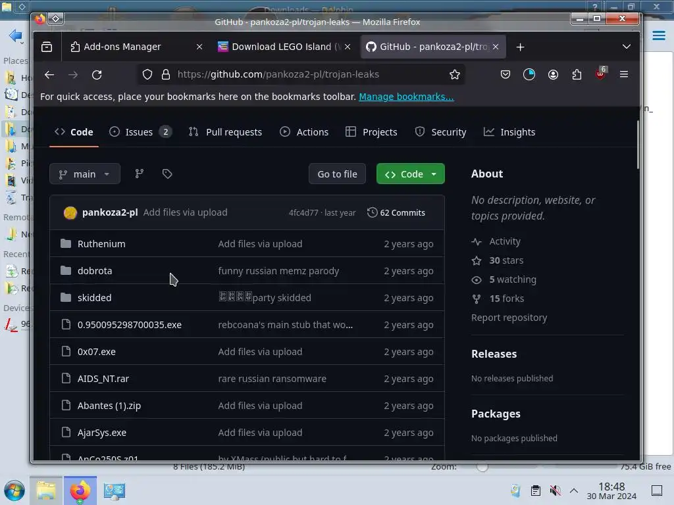Open the Packages heading link
Screen dimensions: 674x505
click(x=496, y=414)
